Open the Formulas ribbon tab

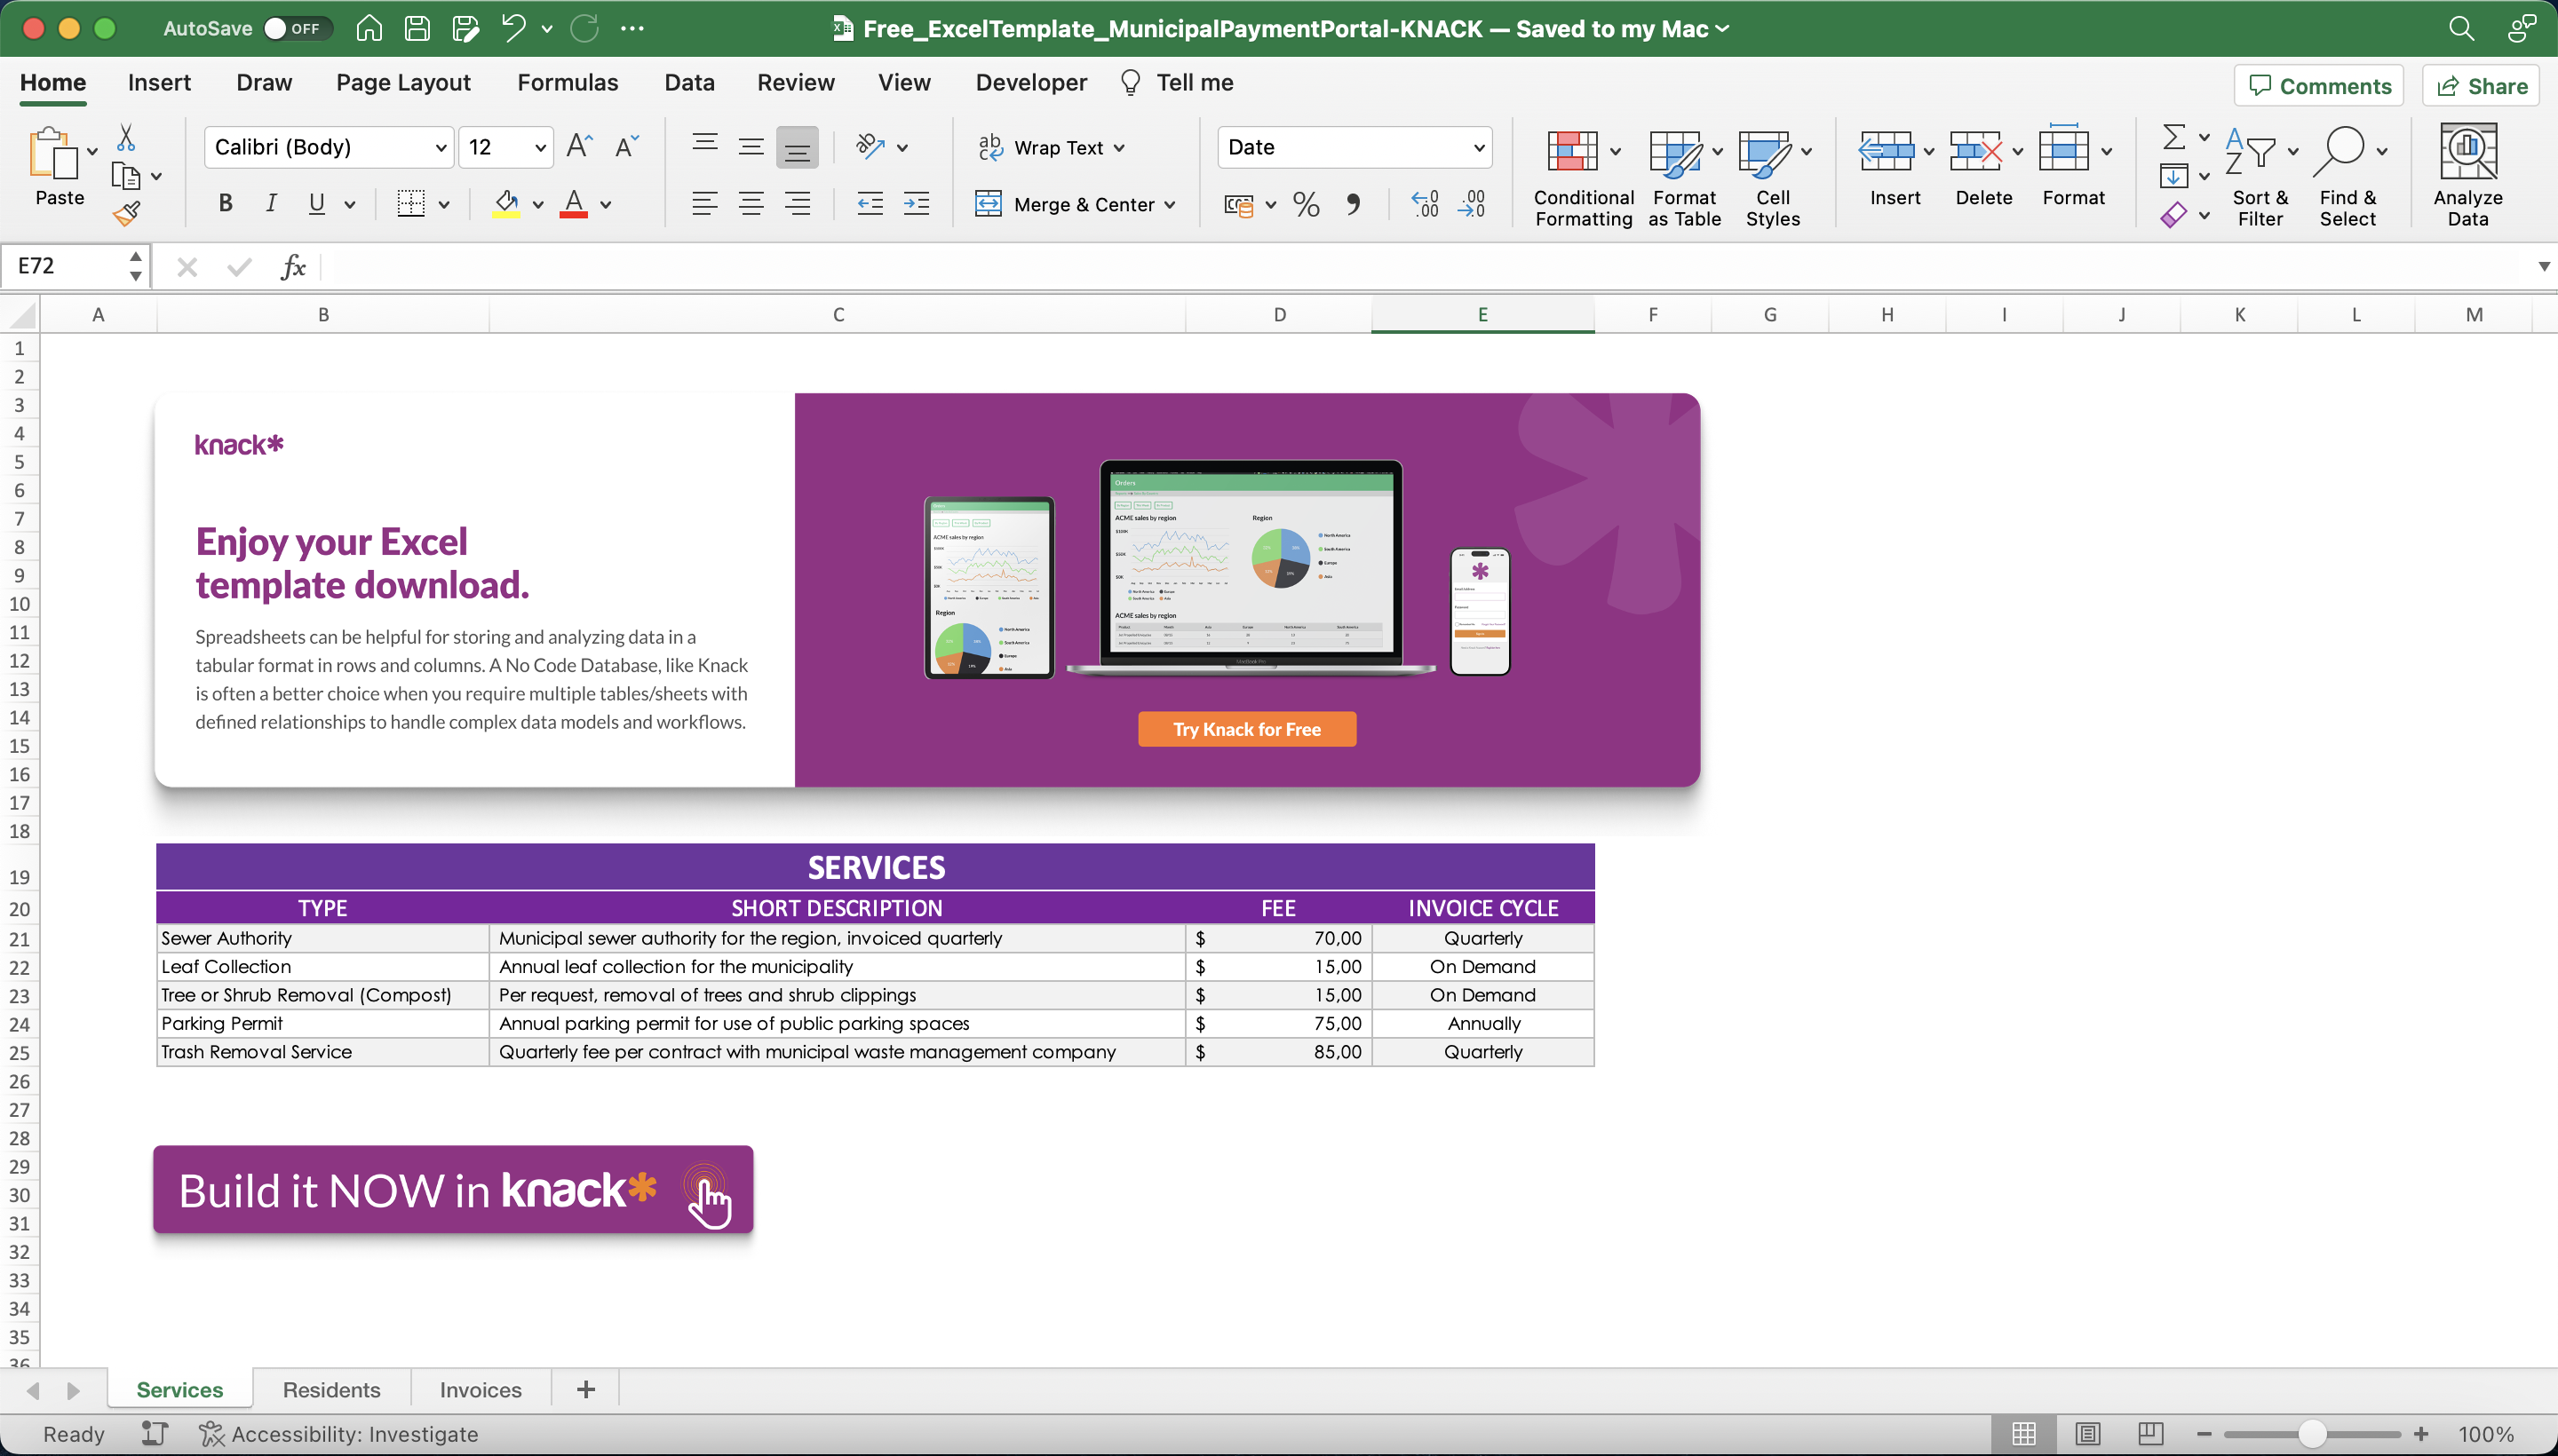click(568, 83)
